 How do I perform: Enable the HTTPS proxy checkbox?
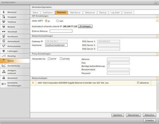(x=61, y=59)
